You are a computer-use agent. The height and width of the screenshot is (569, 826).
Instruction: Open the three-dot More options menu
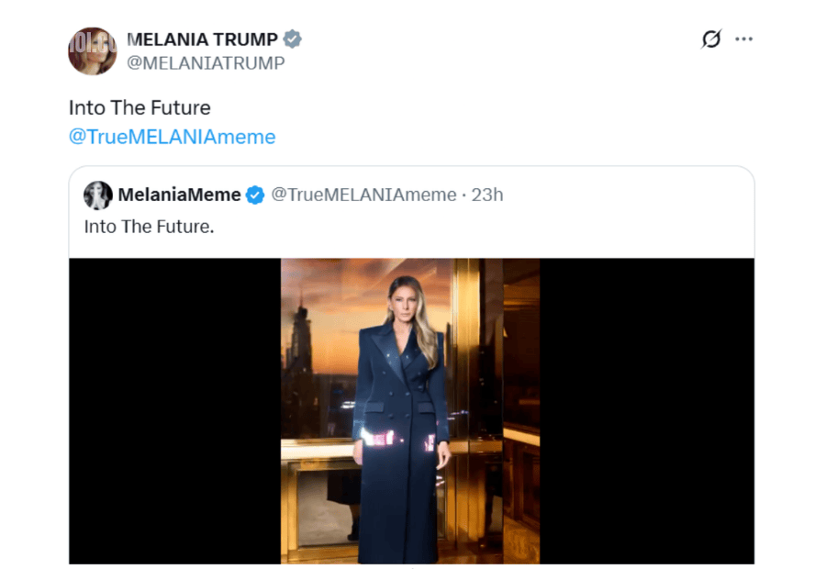tap(743, 39)
